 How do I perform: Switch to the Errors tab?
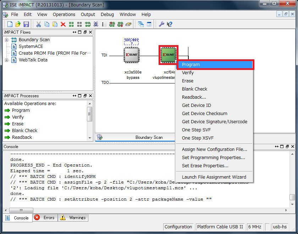[x=45, y=218]
